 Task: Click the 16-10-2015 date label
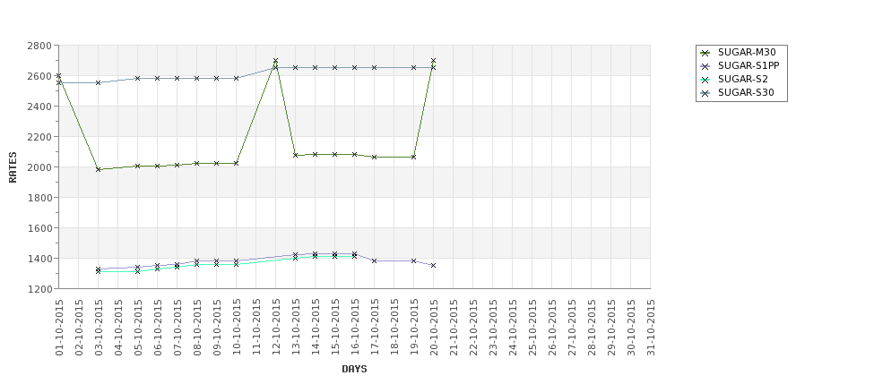point(354,328)
